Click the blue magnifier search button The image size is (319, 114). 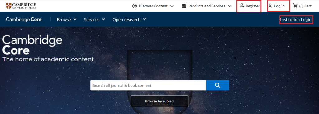217,85
